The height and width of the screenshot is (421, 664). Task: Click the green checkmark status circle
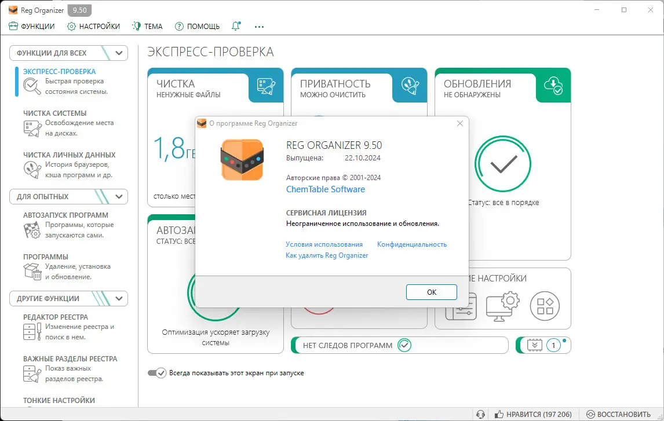(503, 164)
